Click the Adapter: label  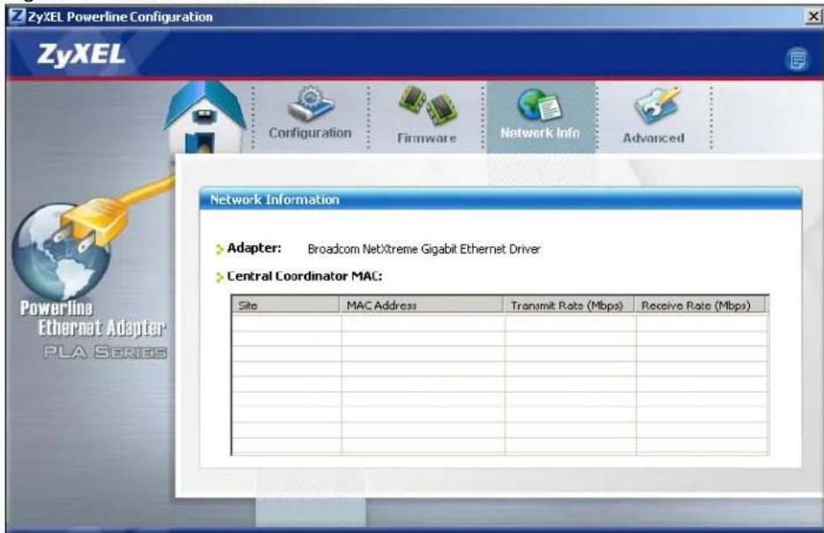pos(254,248)
